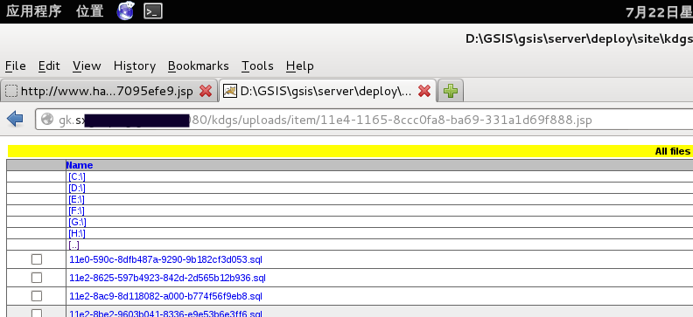Click the All files label
The height and width of the screenshot is (317, 693).
pos(672,152)
